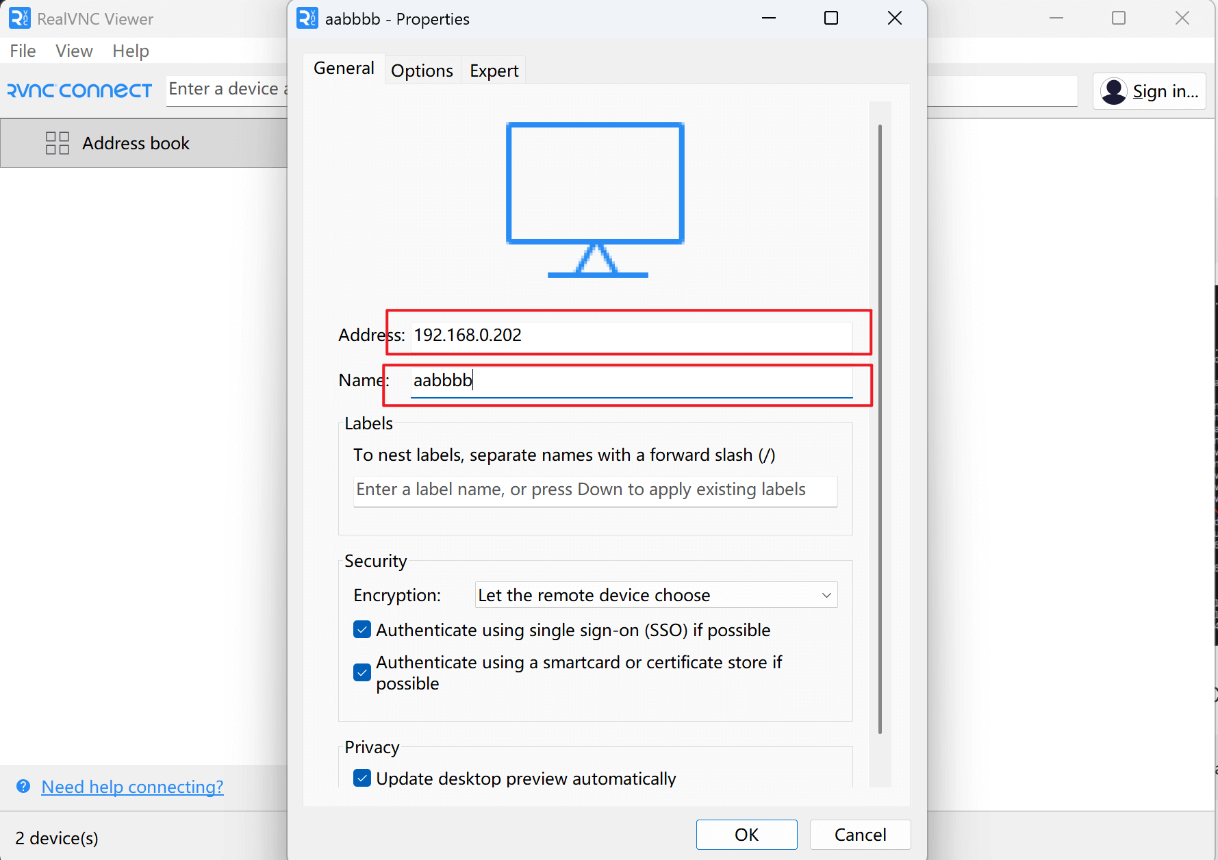Close the aabbbb Properties dialog

tap(894, 18)
